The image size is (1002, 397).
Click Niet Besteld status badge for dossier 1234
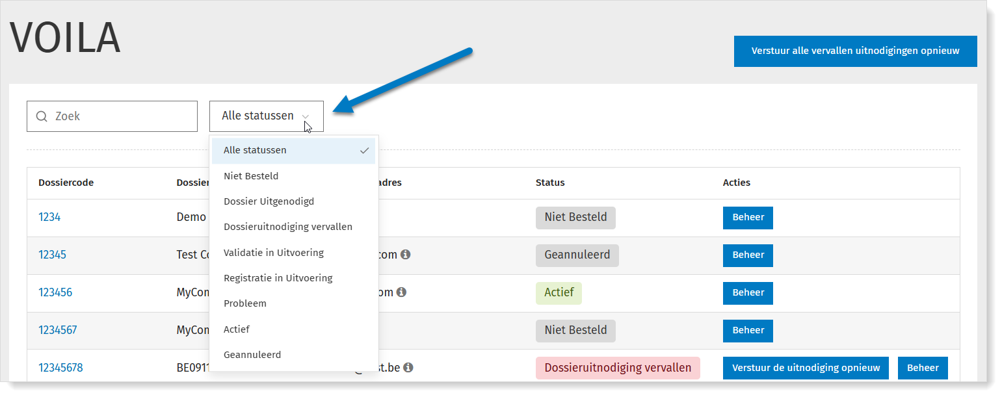click(x=575, y=218)
